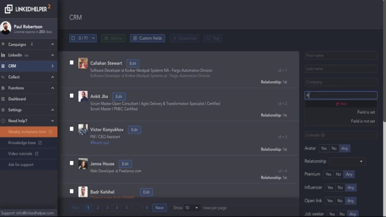
Task: Expand the Functions menu chevron
Action: point(52,88)
